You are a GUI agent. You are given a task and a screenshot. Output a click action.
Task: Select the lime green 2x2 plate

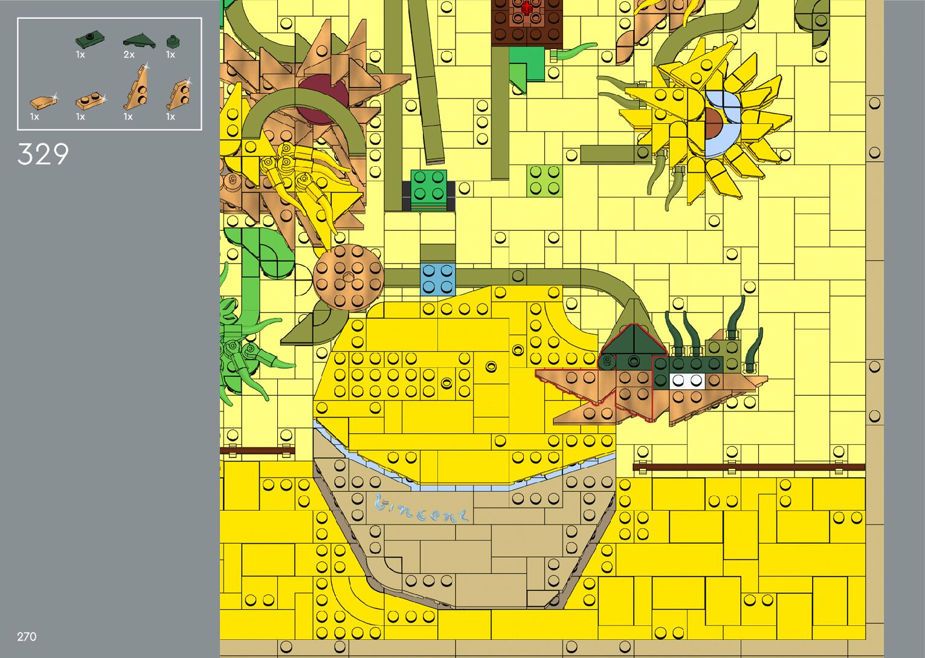point(544,181)
